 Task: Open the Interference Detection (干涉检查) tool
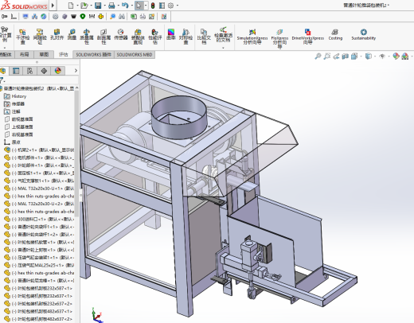pos(23,37)
